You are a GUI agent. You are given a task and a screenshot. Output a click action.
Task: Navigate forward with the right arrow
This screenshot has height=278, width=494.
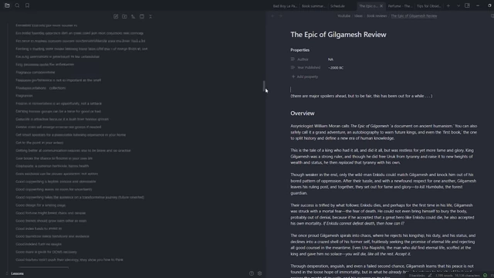click(x=280, y=15)
